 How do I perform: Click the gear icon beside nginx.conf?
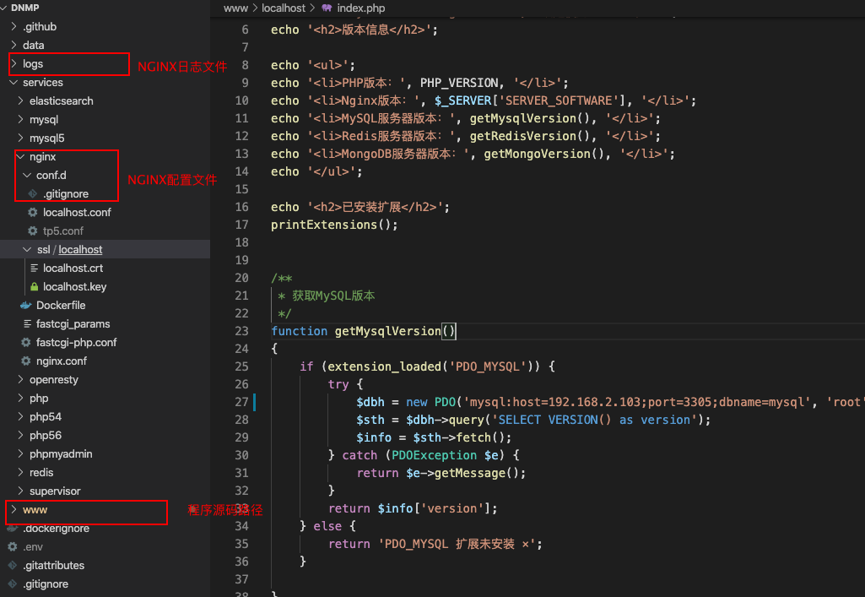[26, 361]
